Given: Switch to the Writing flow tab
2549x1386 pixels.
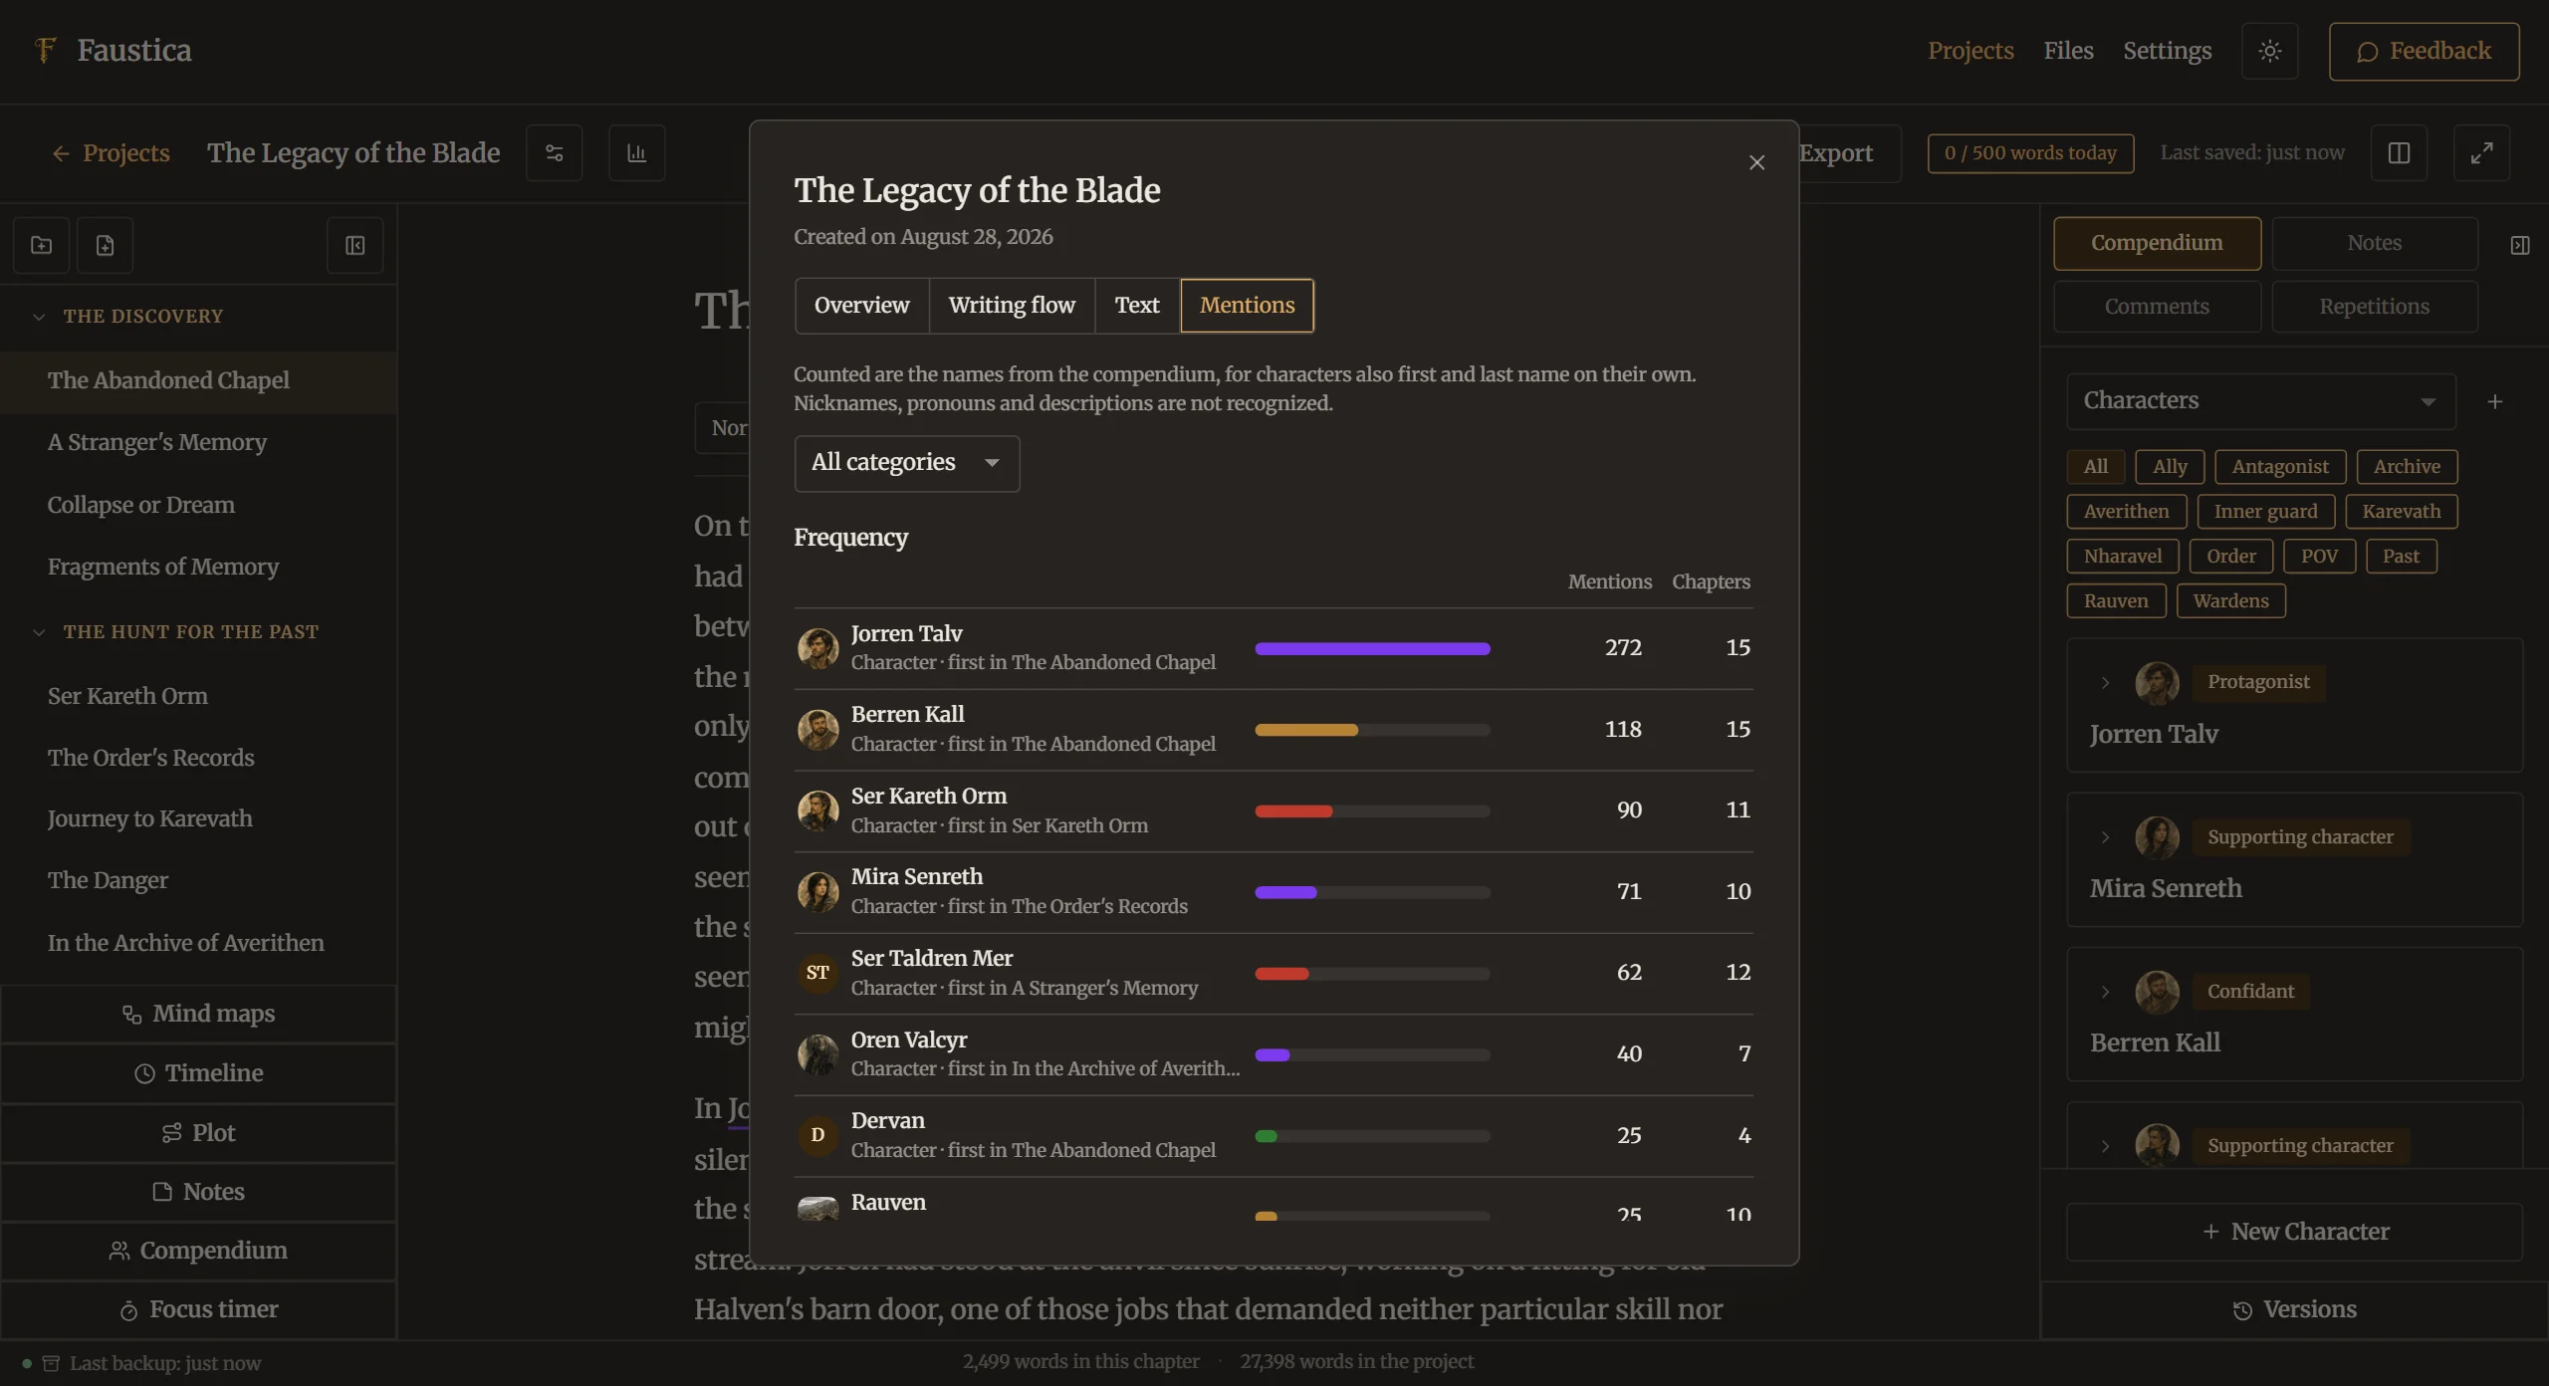Looking at the screenshot, I should pos(1012,306).
